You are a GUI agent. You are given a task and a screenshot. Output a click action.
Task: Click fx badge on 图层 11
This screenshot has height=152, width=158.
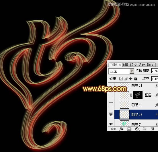point(157,85)
